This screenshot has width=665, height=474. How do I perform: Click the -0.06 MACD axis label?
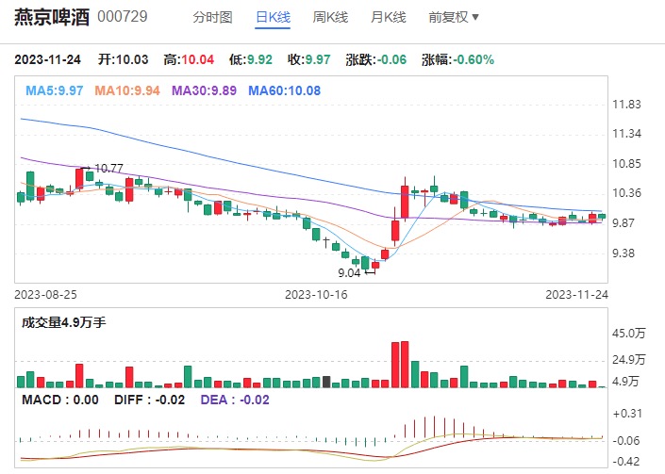[626, 441]
